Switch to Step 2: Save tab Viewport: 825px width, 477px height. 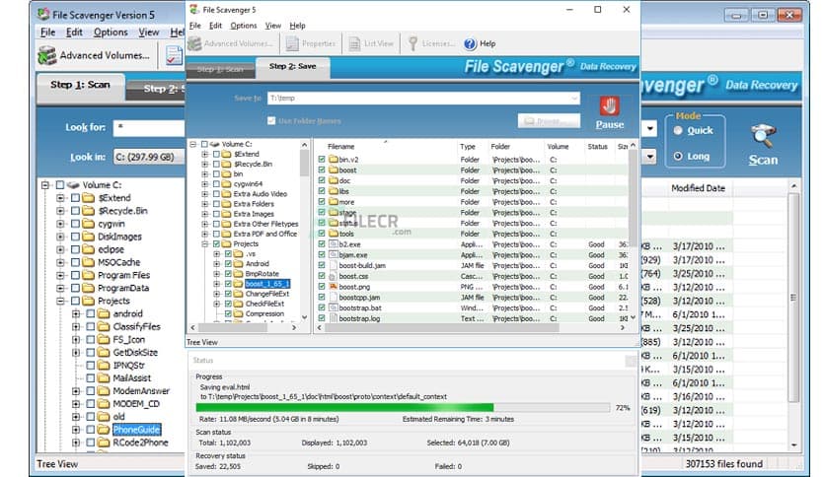tap(292, 66)
